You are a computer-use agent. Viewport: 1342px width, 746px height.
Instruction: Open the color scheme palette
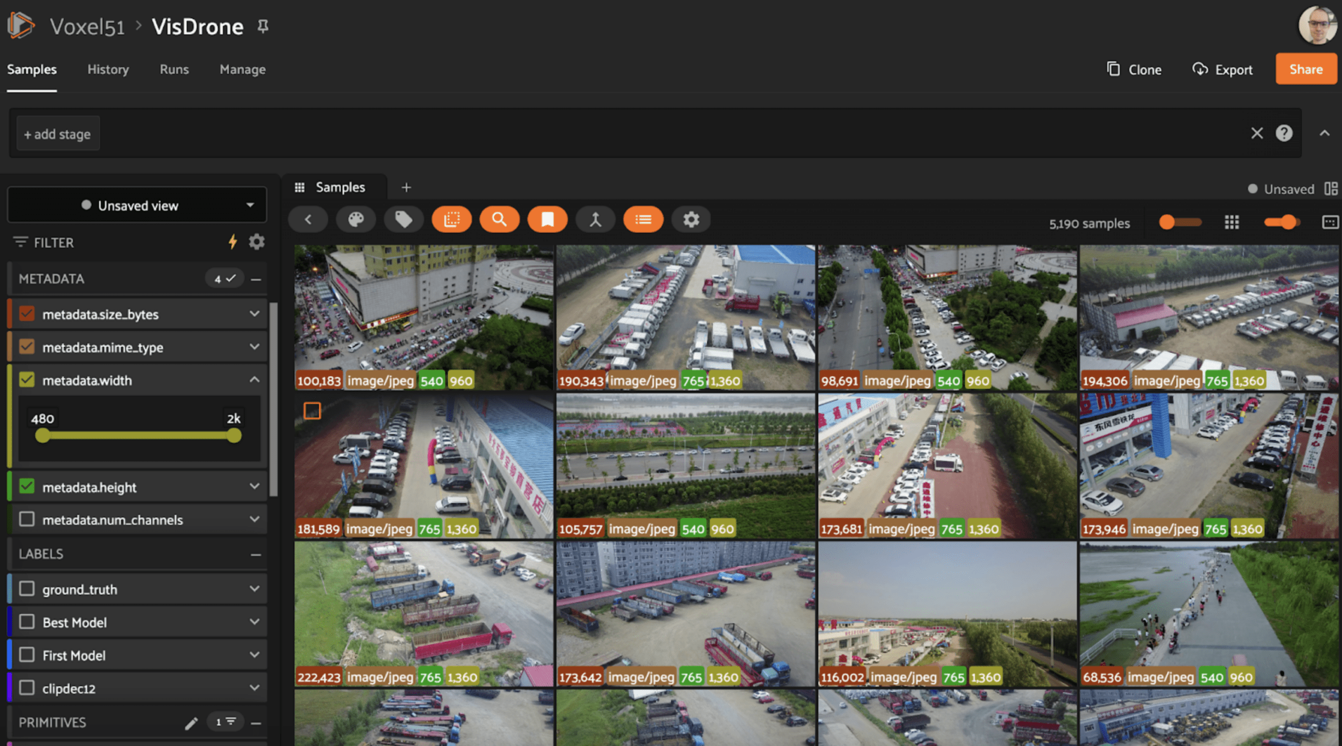pos(356,220)
